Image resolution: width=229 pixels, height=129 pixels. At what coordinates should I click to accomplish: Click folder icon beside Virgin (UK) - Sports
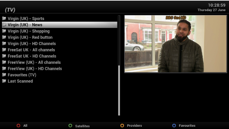click(4, 18)
